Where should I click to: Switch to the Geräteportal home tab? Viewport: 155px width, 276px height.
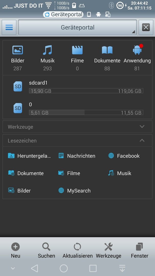(63, 14)
